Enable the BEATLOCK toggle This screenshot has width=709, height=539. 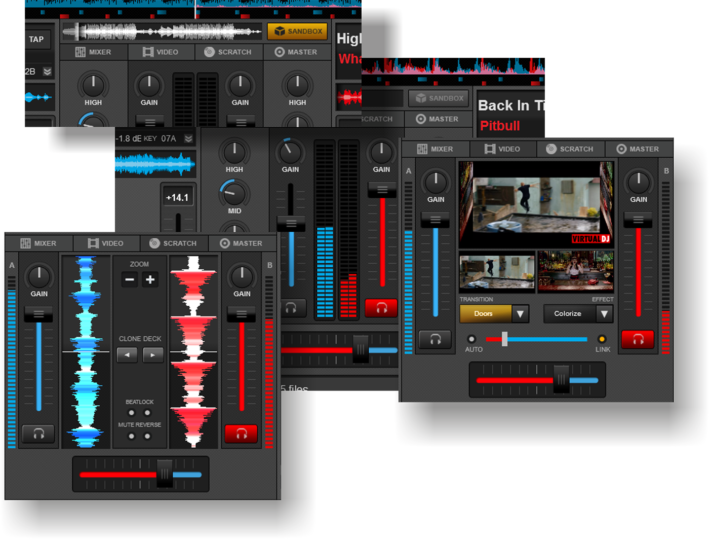(x=132, y=413)
